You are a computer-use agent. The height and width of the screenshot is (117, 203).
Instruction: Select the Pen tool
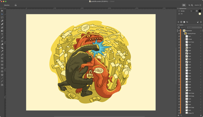pyautogui.click(x=2, y=21)
